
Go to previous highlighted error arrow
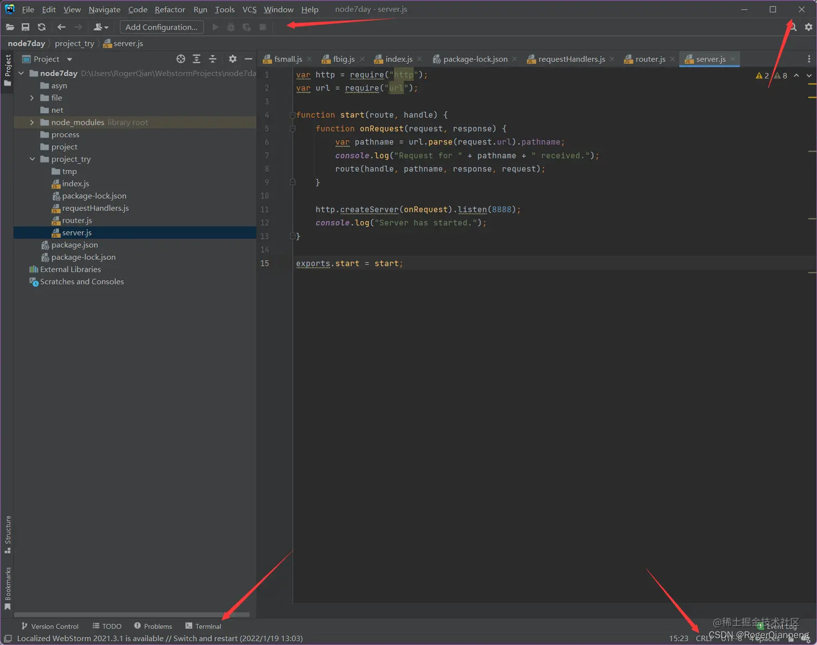click(x=796, y=76)
